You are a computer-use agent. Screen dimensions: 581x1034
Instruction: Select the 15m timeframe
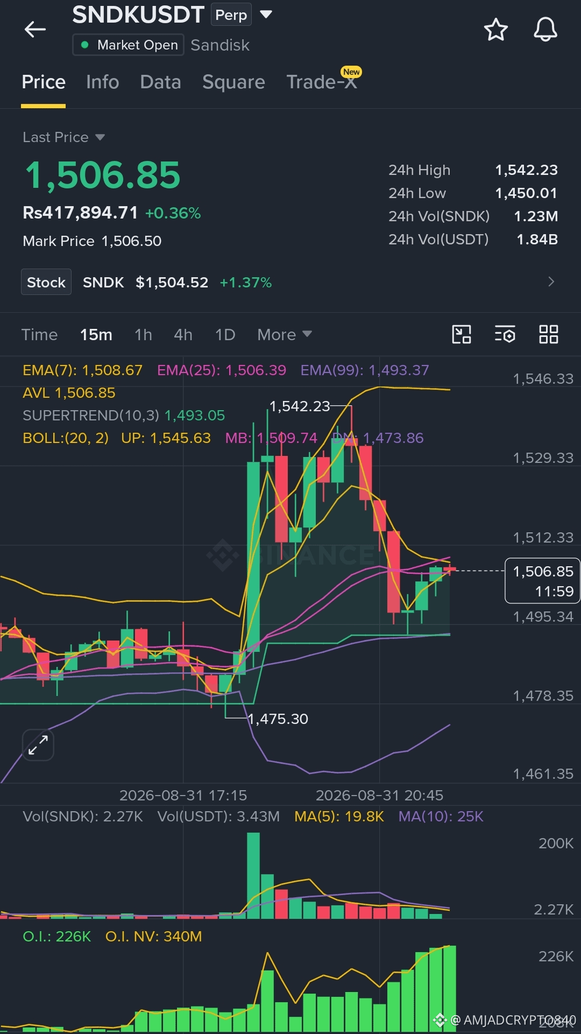(96, 335)
